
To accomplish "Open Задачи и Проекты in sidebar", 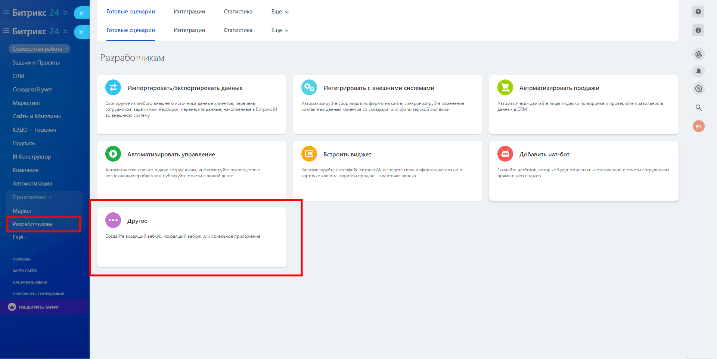I will (x=36, y=63).
